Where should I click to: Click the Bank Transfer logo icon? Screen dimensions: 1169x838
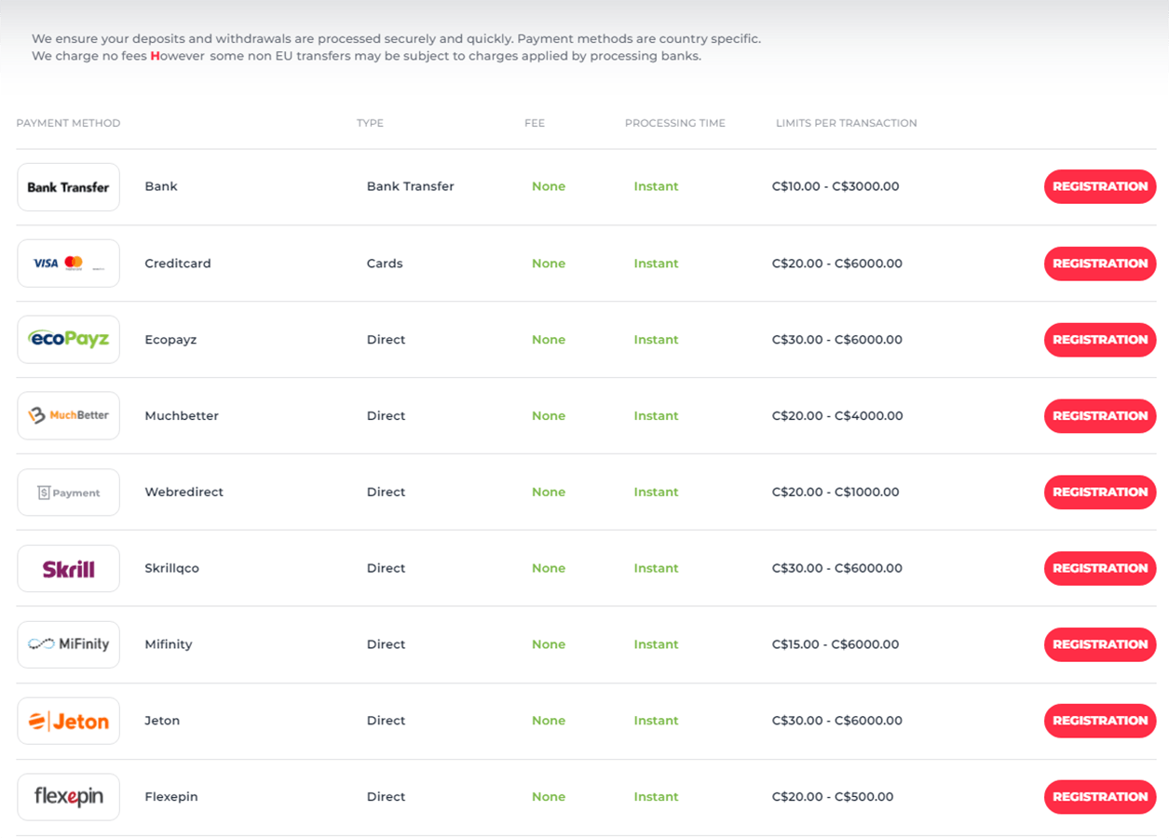[x=68, y=187]
